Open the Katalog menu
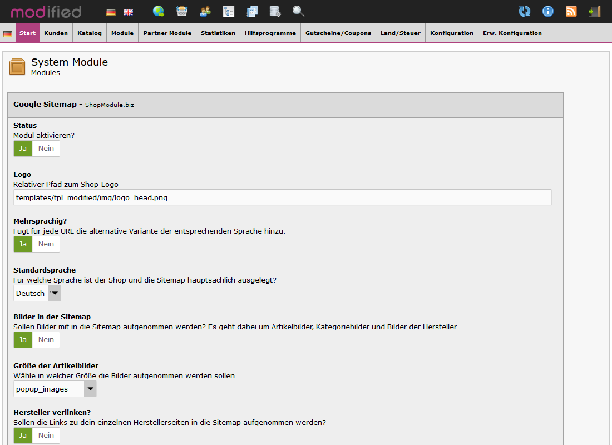Screen dimensions: 612x445 click(x=90, y=33)
